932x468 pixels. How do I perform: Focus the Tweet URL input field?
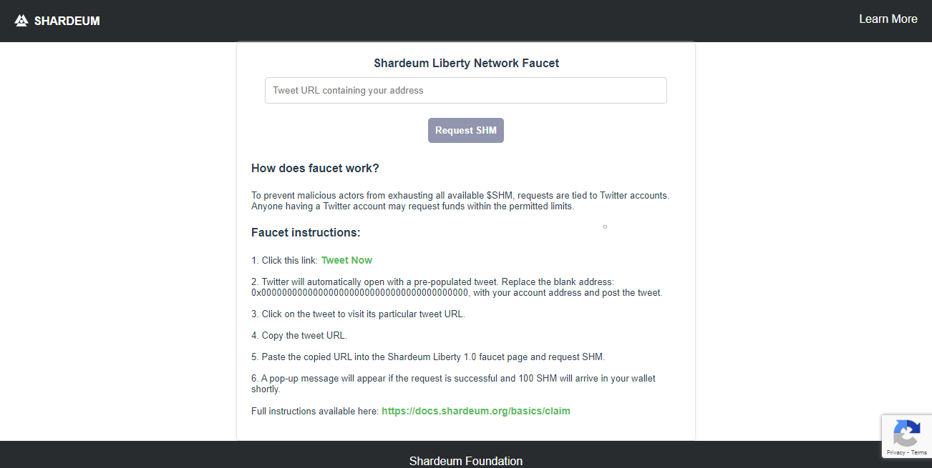[x=465, y=91]
